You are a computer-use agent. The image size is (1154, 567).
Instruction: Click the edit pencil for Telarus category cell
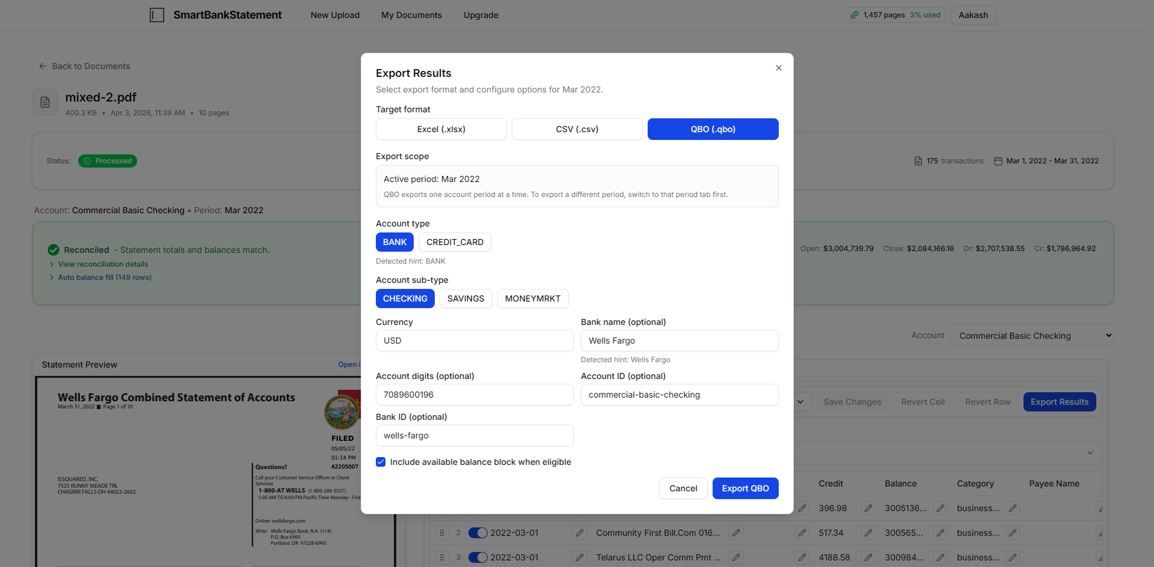click(1012, 557)
